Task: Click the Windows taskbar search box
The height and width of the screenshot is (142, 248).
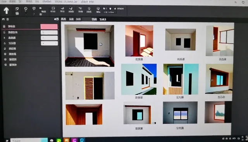Action: coord(29,140)
